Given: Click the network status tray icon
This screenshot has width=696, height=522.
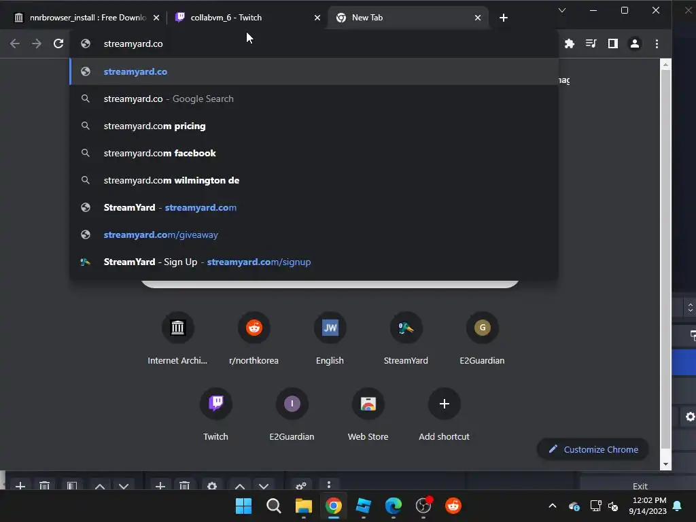Looking at the screenshot, I should point(595,506).
